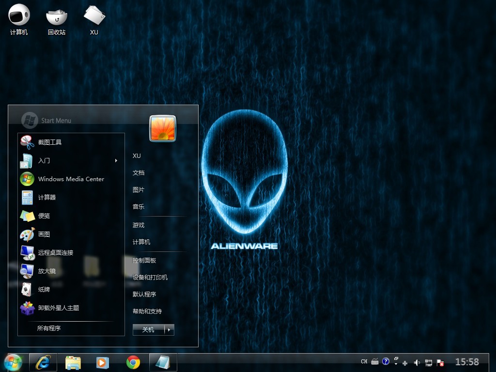
Task: Open Remote Desktop Connection (远程桌面连接)
Action: (56, 252)
